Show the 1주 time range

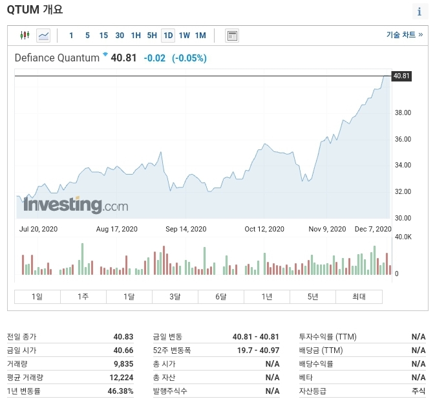(83, 297)
